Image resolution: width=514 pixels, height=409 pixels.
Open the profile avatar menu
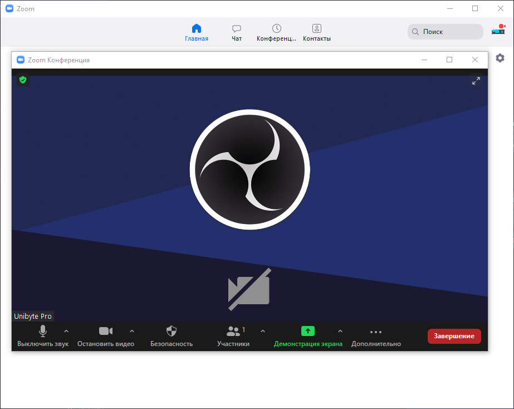pyautogui.click(x=498, y=29)
